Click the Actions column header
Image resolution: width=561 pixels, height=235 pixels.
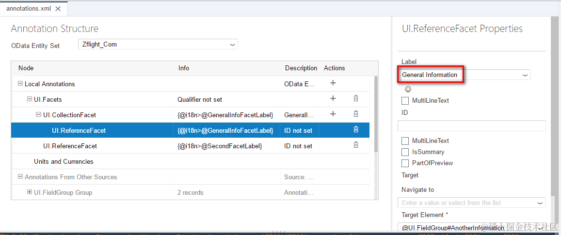334,68
